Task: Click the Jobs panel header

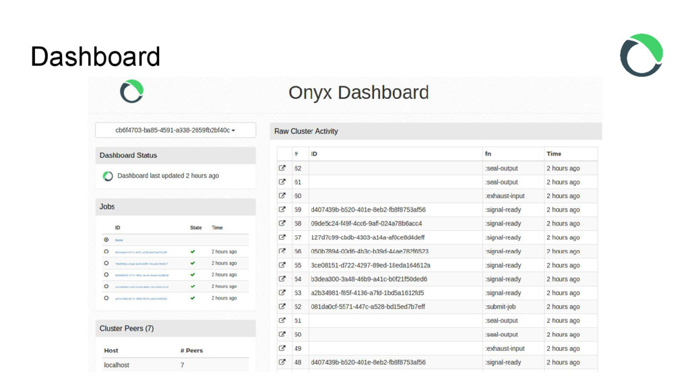Action: click(x=176, y=207)
